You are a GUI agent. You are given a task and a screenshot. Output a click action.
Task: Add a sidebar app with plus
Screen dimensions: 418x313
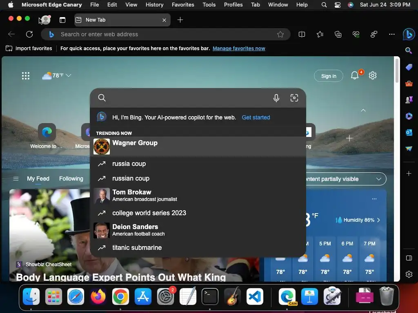point(409,174)
